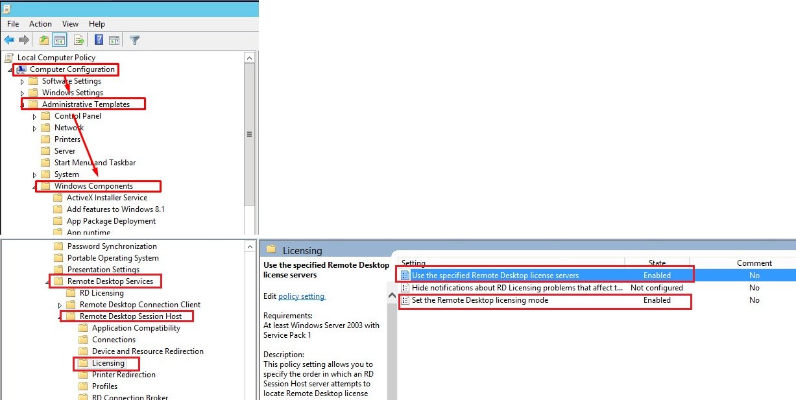Open the File menu
Viewport: 796px width, 400px height.
coord(13,24)
